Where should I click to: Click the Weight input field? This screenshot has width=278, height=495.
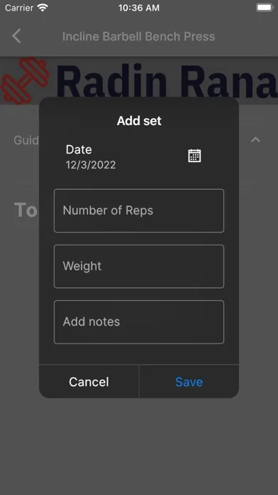(139, 266)
